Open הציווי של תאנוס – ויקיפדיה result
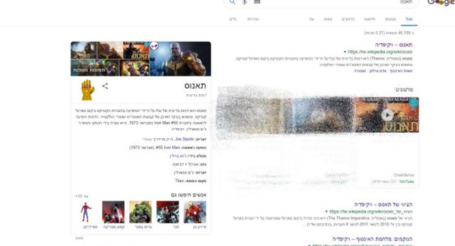Image resolution: width=455 pixels, height=246 pixels. tap(383, 205)
